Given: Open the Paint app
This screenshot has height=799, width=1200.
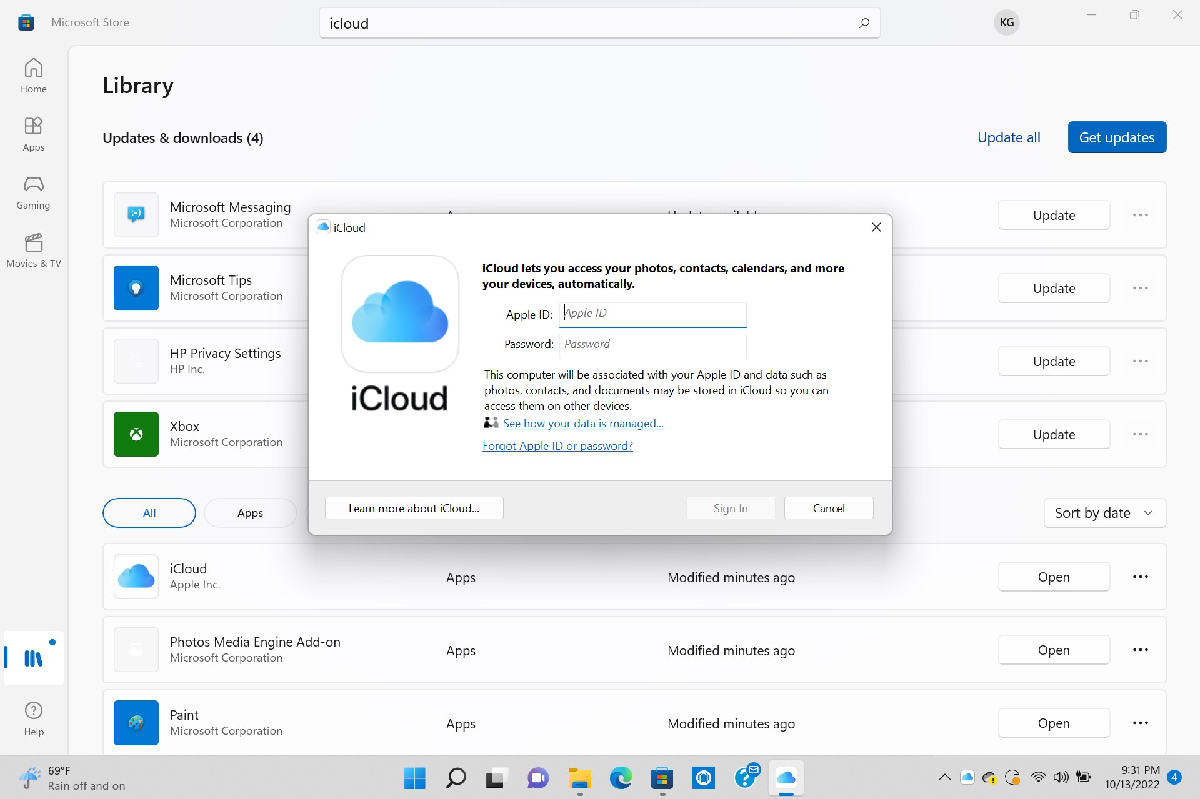Looking at the screenshot, I should (x=1054, y=723).
